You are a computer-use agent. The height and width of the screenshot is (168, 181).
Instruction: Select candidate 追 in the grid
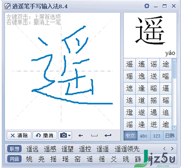pos(166,112)
